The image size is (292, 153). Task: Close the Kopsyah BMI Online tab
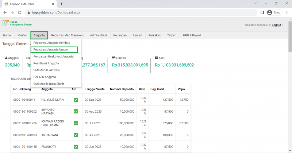(x=53, y=4)
